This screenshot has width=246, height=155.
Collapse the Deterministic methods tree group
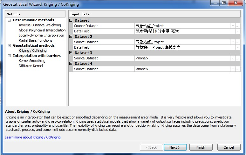10,20
